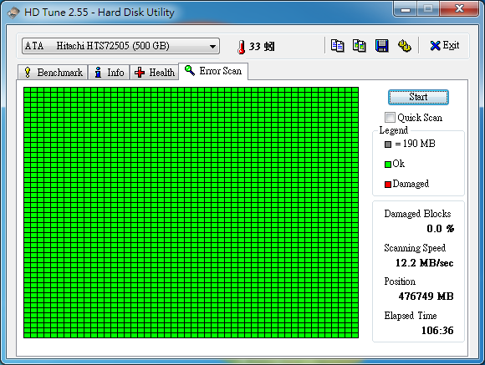Click the HD Tune title bar icon

13,13
